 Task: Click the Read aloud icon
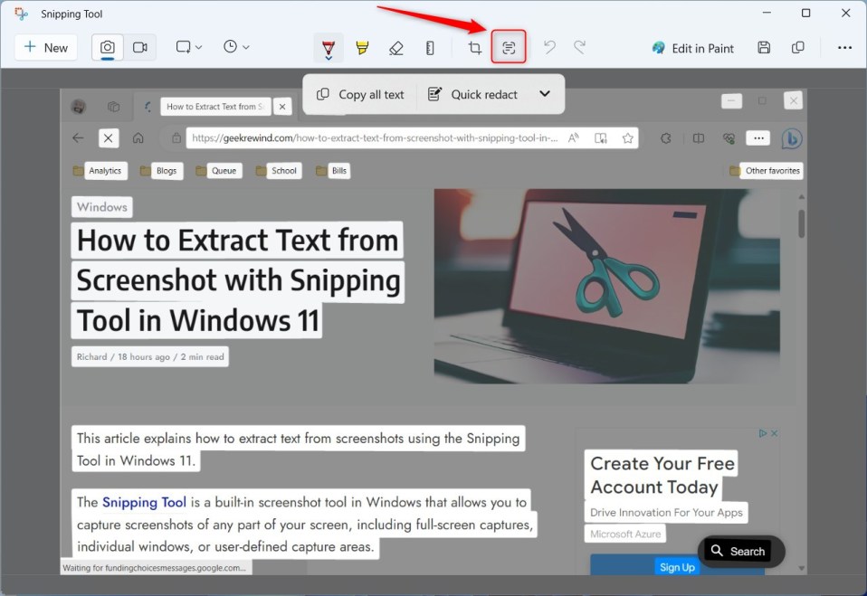574,138
